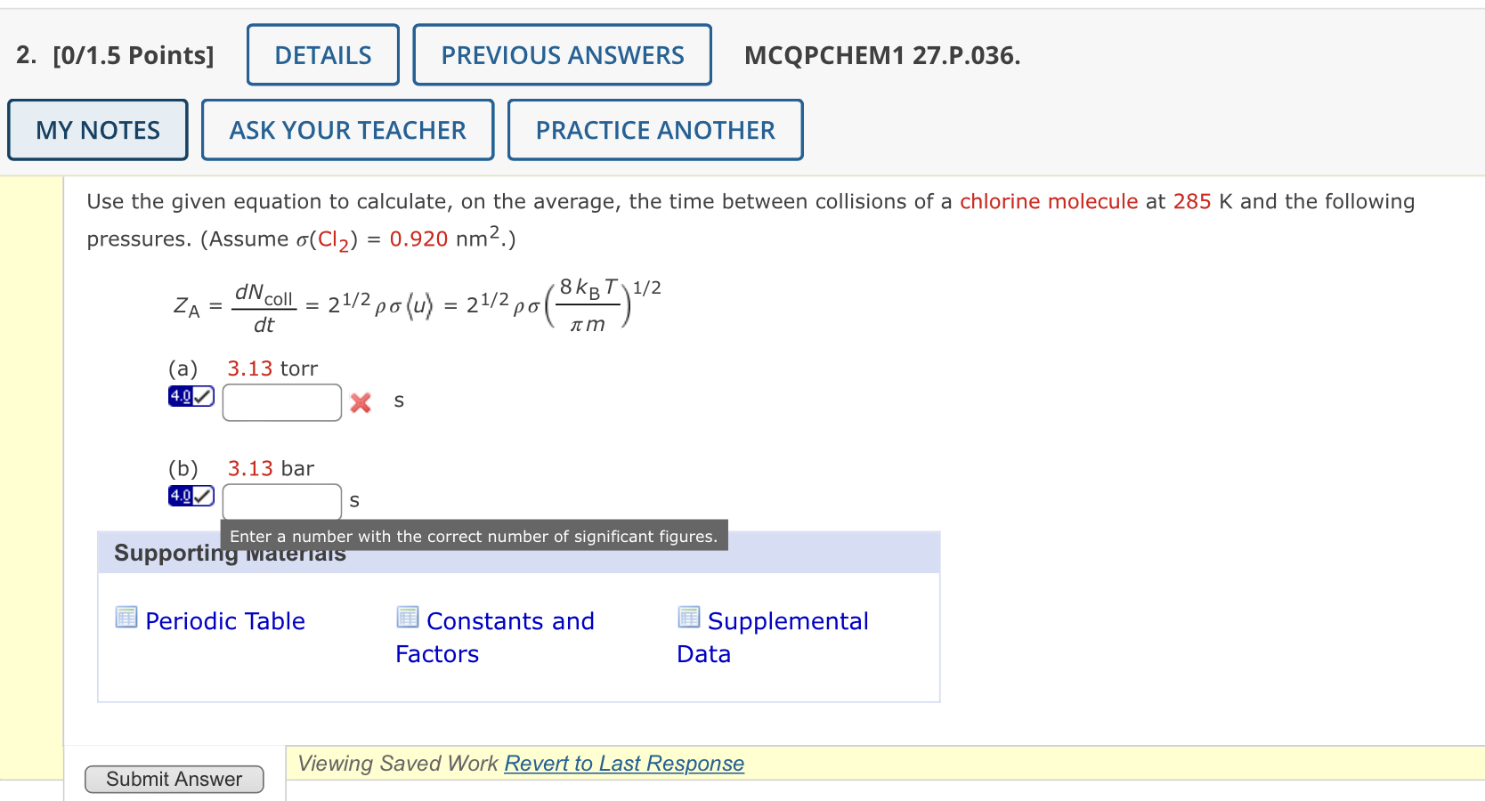Click the Constants and Factors spreadsheet icon
Screen dimensions: 1485x801
pos(407,615)
